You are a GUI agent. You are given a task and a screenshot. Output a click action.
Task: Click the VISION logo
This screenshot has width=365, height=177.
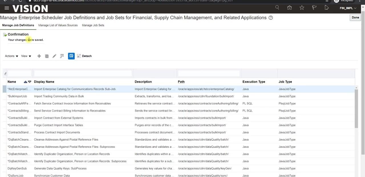(x=30, y=8)
